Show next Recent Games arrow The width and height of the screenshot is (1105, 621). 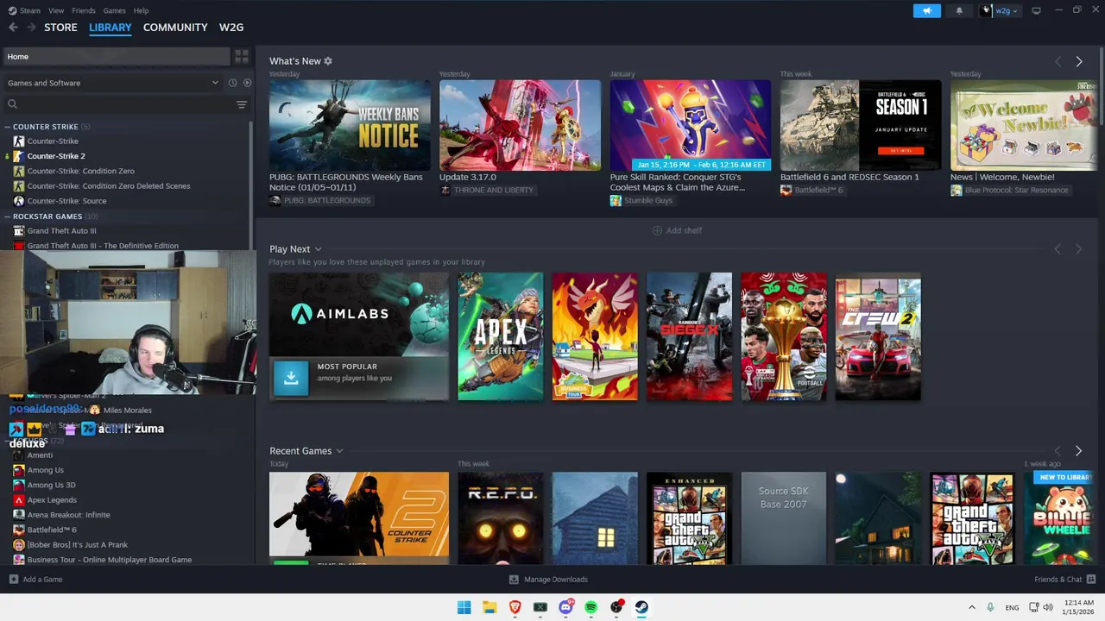[x=1078, y=451]
